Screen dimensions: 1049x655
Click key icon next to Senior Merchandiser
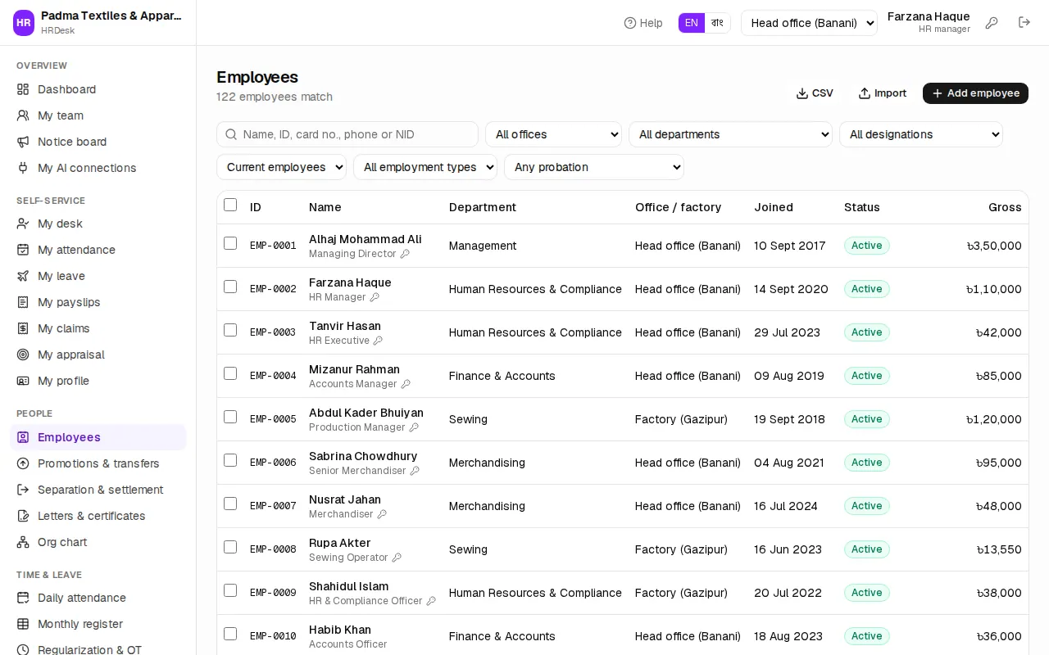[415, 471]
